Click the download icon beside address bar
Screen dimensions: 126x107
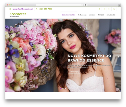tap(86, 5)
